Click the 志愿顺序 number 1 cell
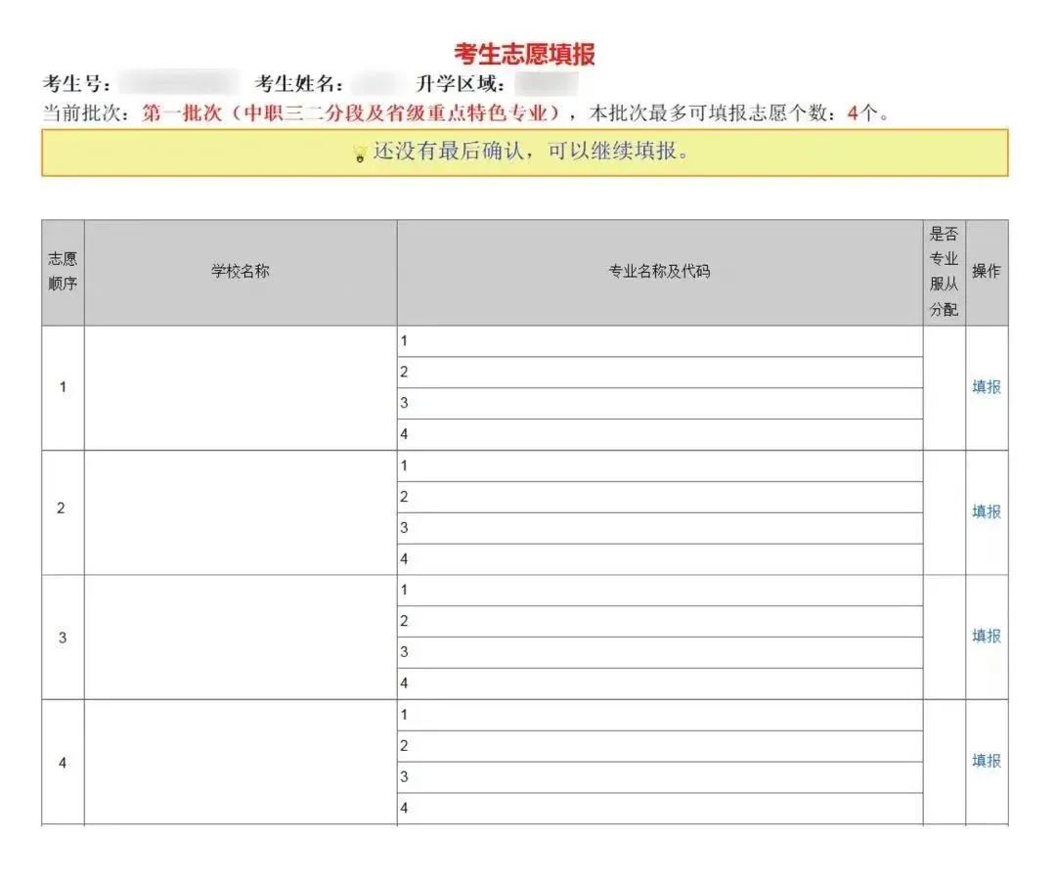The height and width of the screenshot is (883, 1056). click(x=63, y=388)
